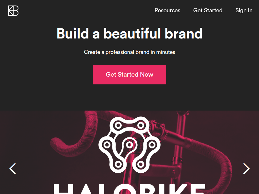
Task: Click the center pin of the chain logo
Action: coord(129,145)
